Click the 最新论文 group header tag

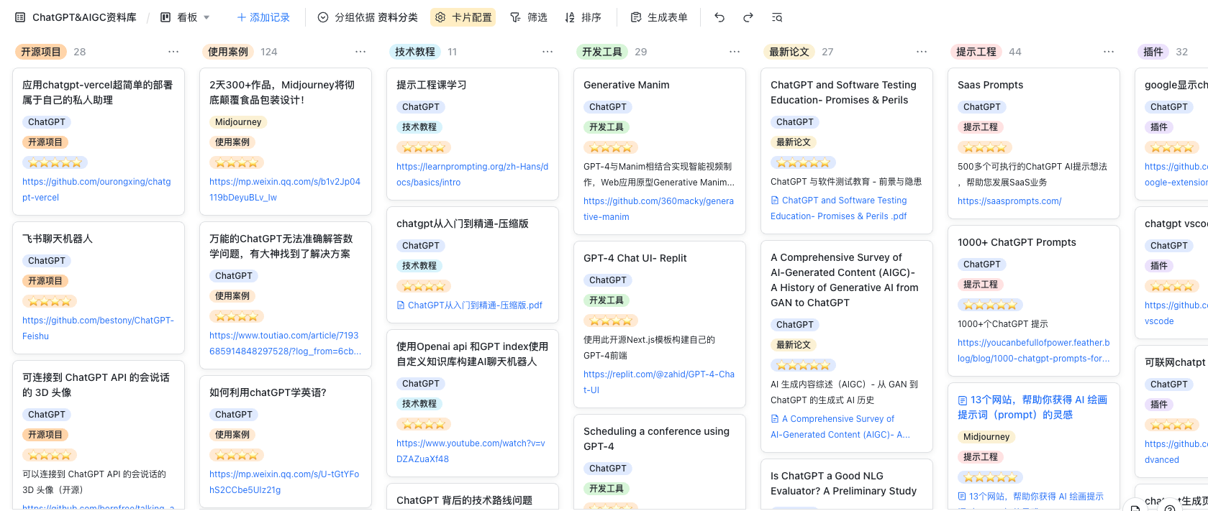coord(789,52)
